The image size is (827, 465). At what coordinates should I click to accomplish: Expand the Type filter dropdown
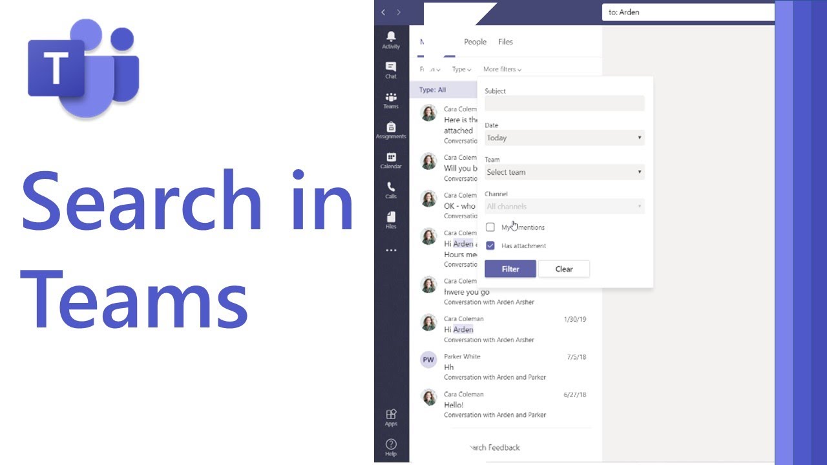pos(462,69)
